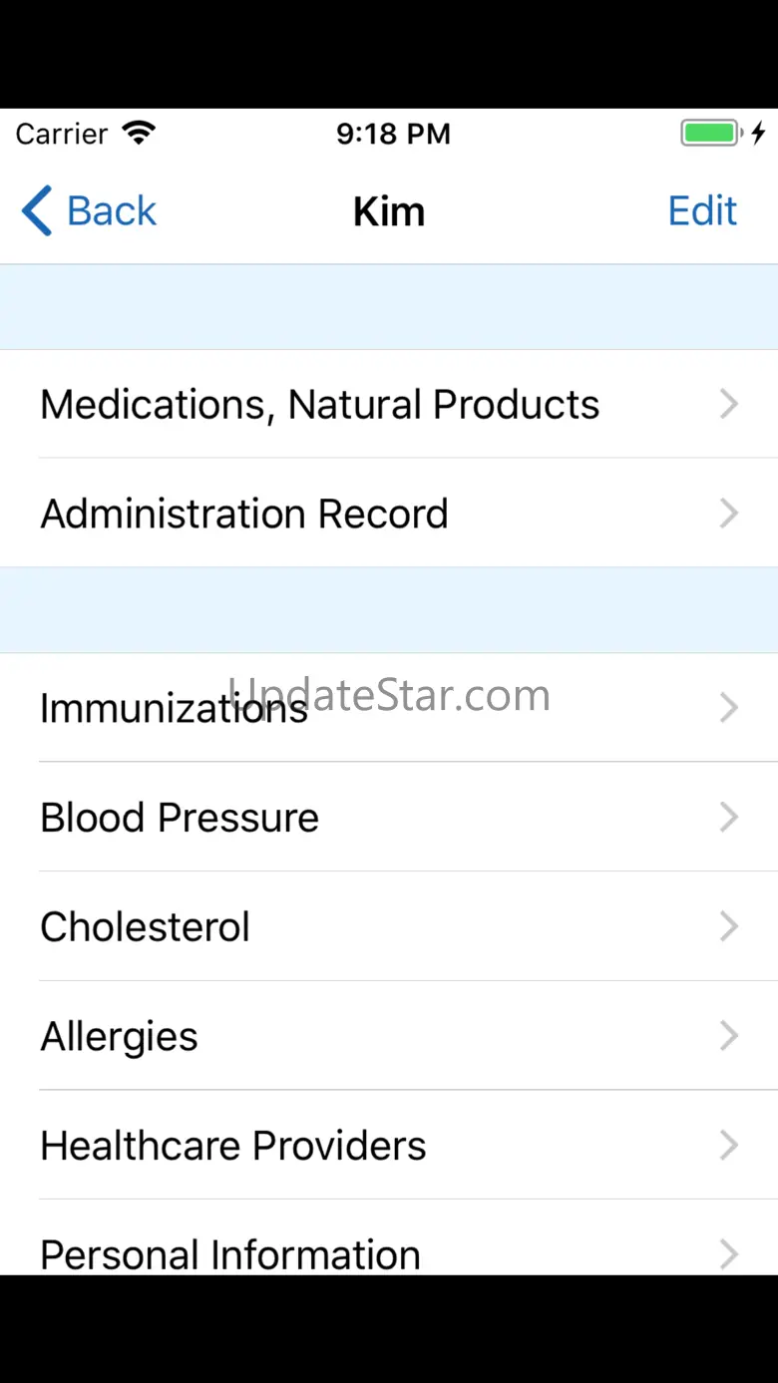Tap the charging bolt icon
Viewport: 778px width, 1383px height.
pos(758,134)
